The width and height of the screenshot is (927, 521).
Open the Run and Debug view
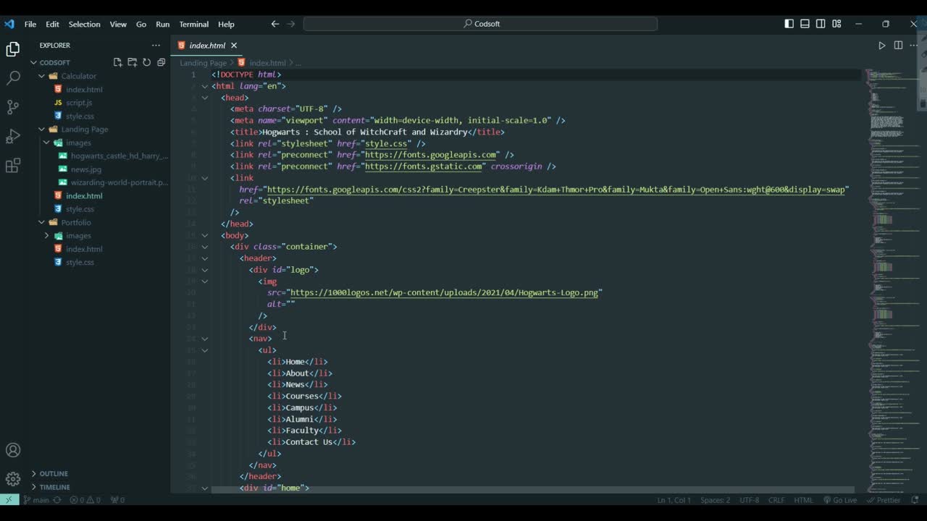[x=13, y=137]
